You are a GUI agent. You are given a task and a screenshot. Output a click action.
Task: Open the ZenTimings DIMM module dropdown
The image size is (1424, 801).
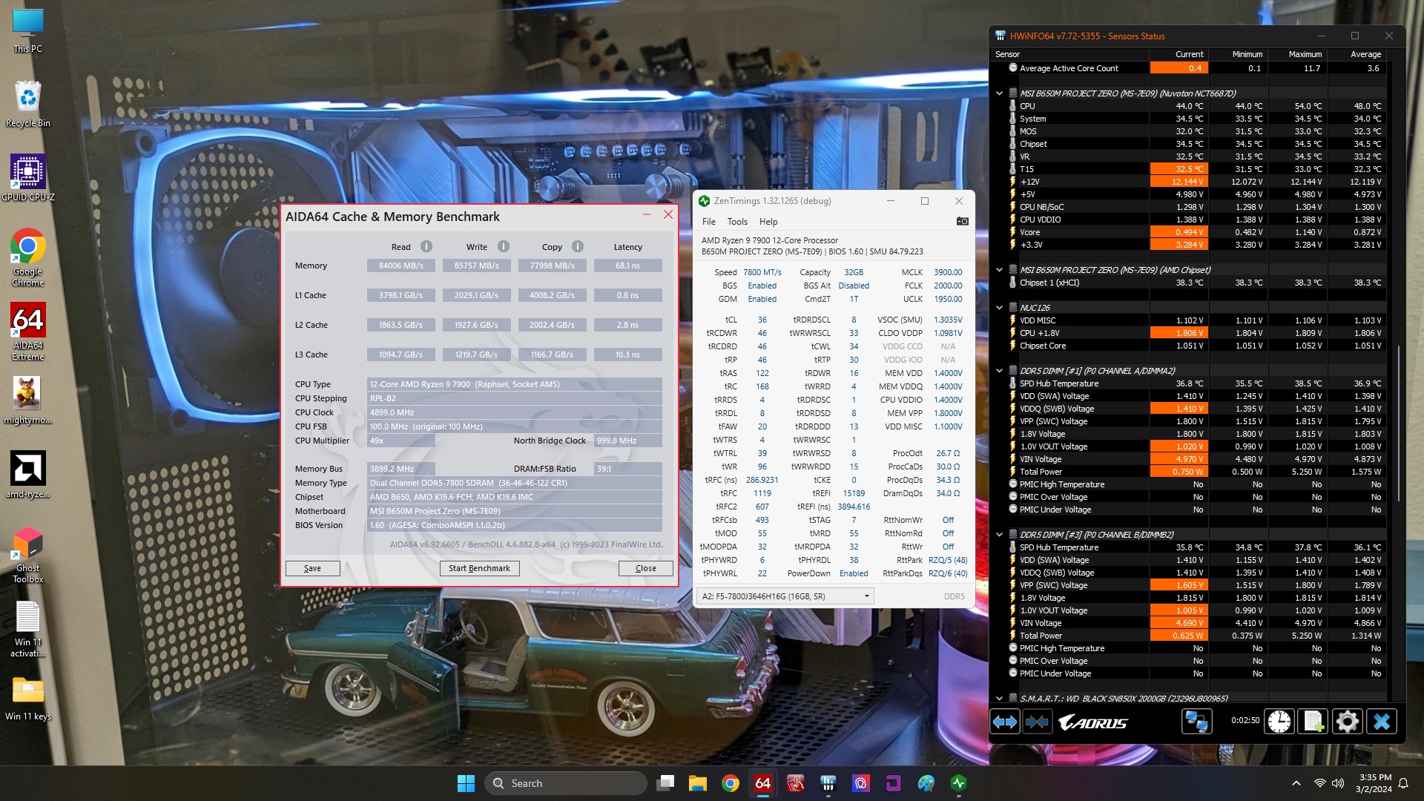tap(785, 596)
